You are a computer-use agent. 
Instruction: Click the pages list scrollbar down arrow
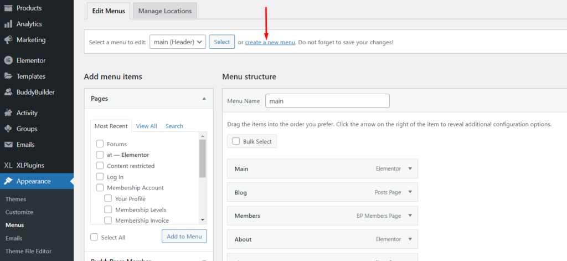(203, 220)
